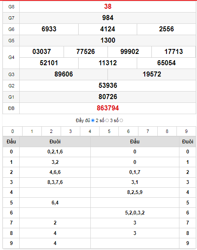Click G1 prize number 80726

pyautogui.click(x=108, y=97)
